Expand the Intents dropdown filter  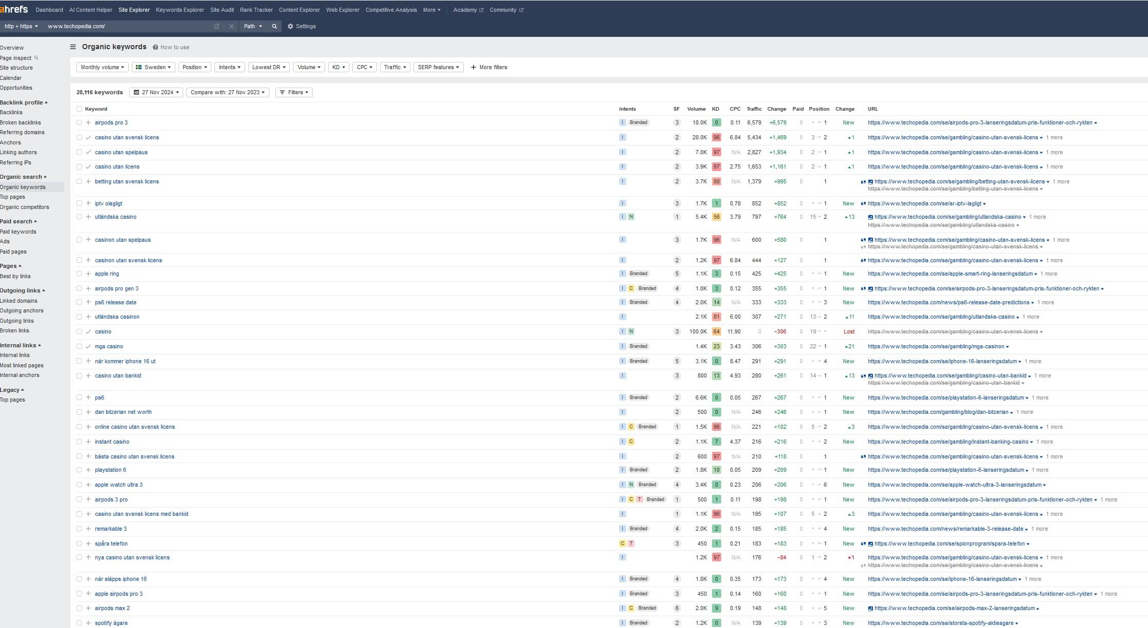click(230, 67)
